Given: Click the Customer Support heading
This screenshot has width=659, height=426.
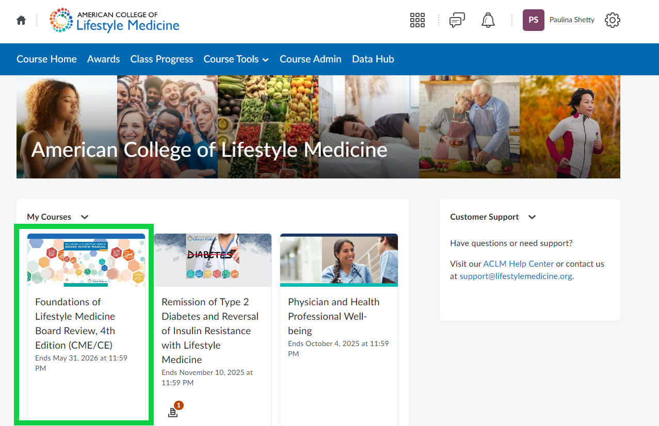Looking at the screenshot, I should (485, 217).
